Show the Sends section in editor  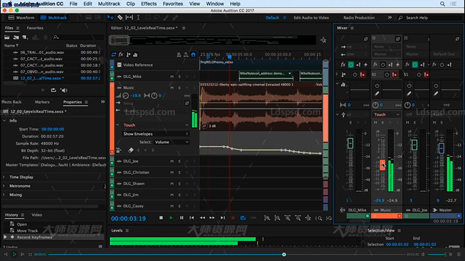point(128,55)
